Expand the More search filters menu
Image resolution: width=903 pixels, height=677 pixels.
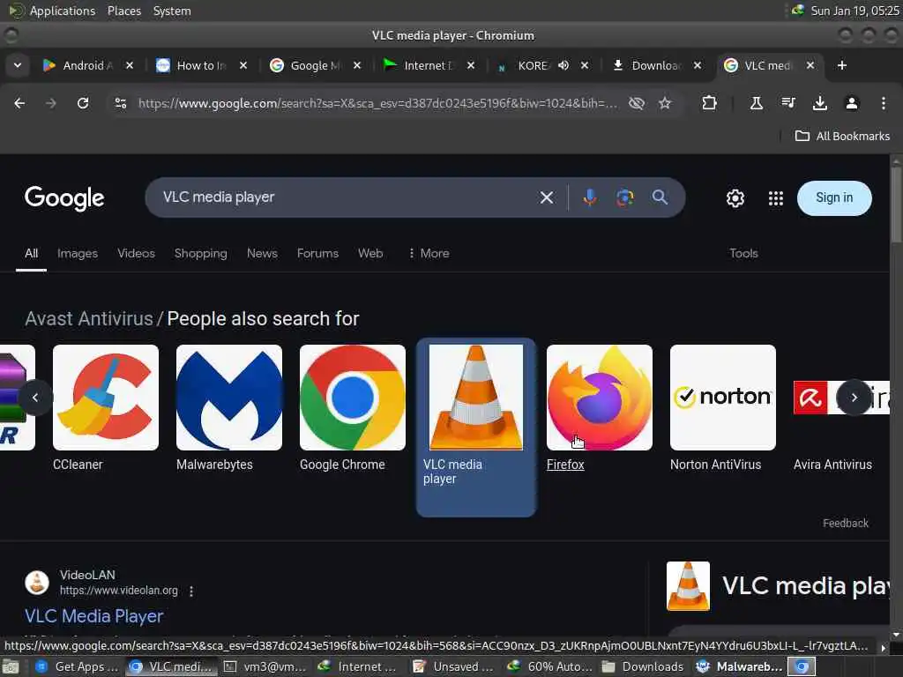tap(429, 253)
